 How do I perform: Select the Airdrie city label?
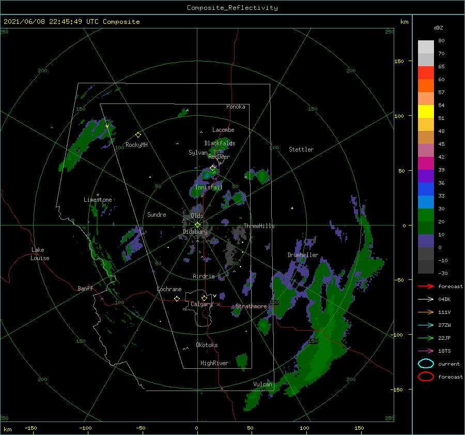pos(204,276)
